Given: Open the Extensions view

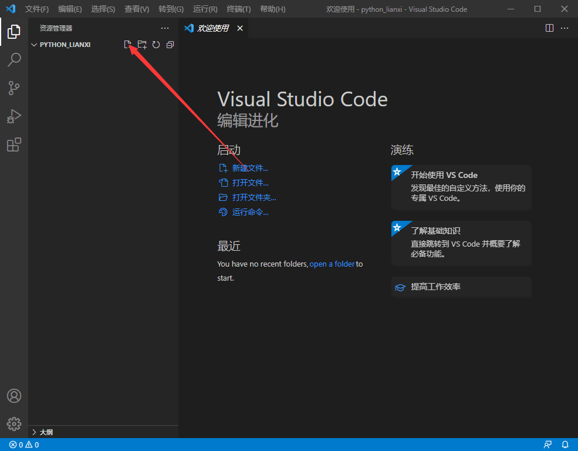Looking at the screenshot, I should (14, 144).
